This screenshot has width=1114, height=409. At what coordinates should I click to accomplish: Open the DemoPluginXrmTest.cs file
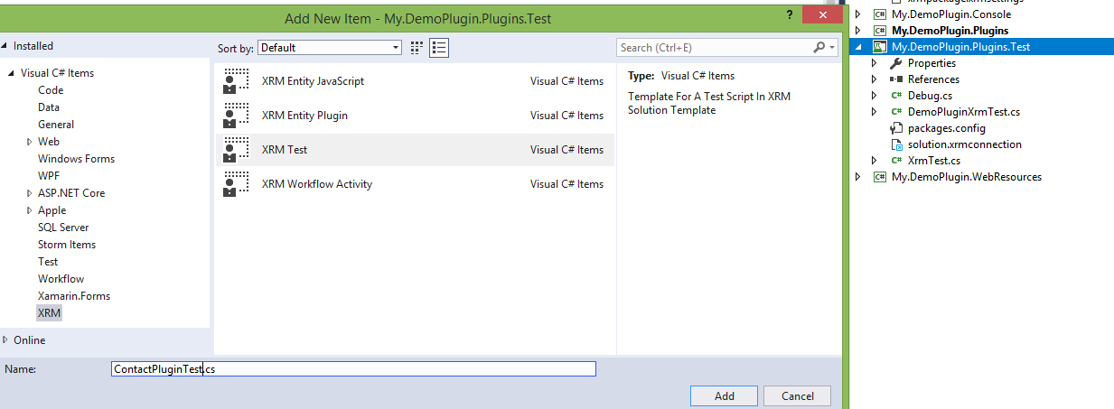[x=963, y=112]
